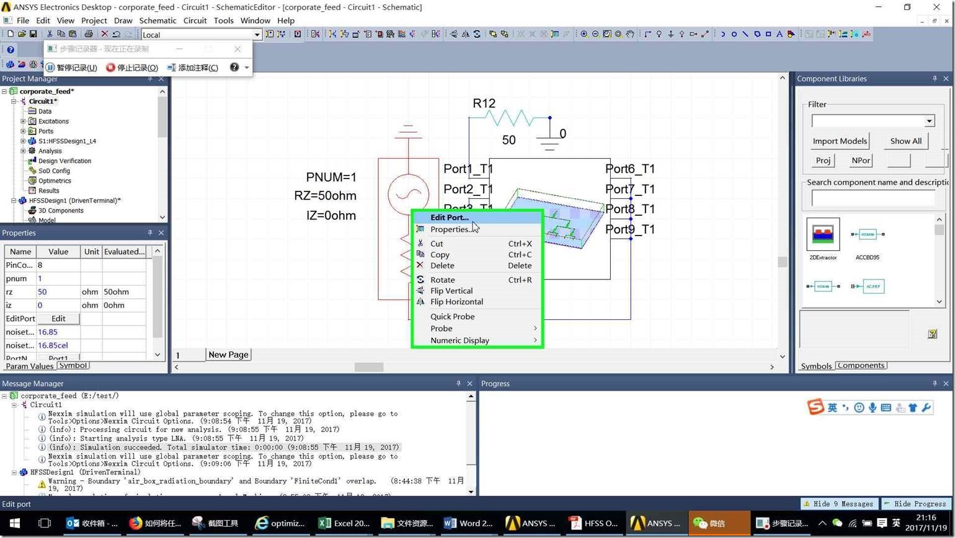Click the help icon in Component Libraries
Image resolution: width=955 pixels, height=538 pixels.
932,334
